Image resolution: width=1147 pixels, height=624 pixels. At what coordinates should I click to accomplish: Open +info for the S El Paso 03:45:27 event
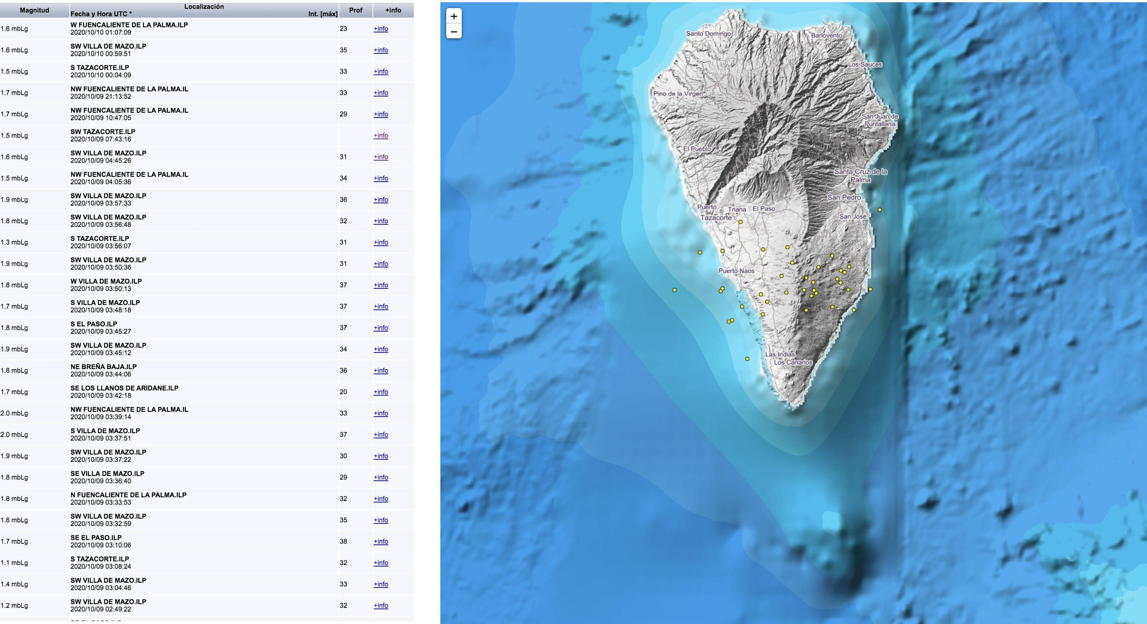coord(380,328)
